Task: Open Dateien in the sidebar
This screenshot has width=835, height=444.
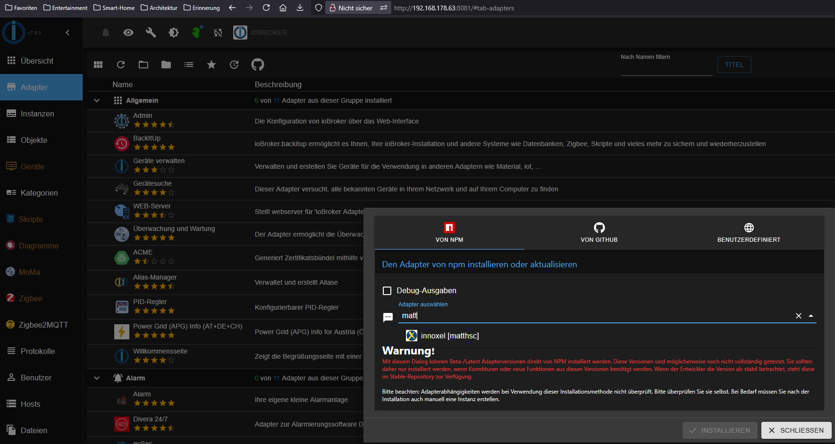Action: [x=41, y=430]
